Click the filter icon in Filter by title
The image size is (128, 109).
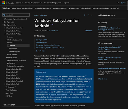click(x=4, y=15)
